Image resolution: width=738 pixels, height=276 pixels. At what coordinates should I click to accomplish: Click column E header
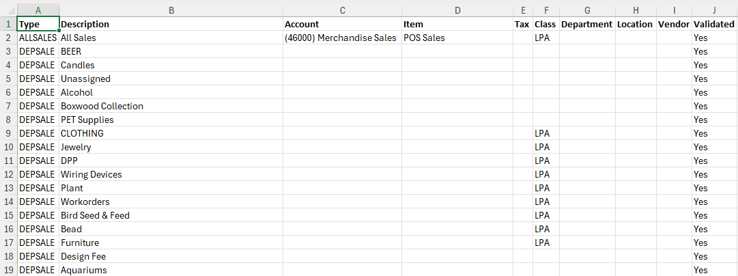coord(523,10)
